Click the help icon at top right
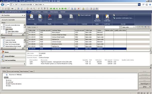The image size is (152, 94). point(150,5)
